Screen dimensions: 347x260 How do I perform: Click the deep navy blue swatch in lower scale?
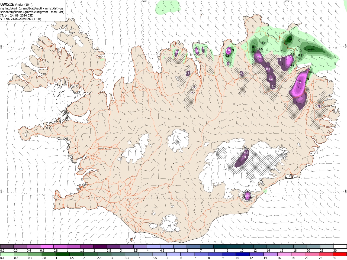[x=243, y=254]
